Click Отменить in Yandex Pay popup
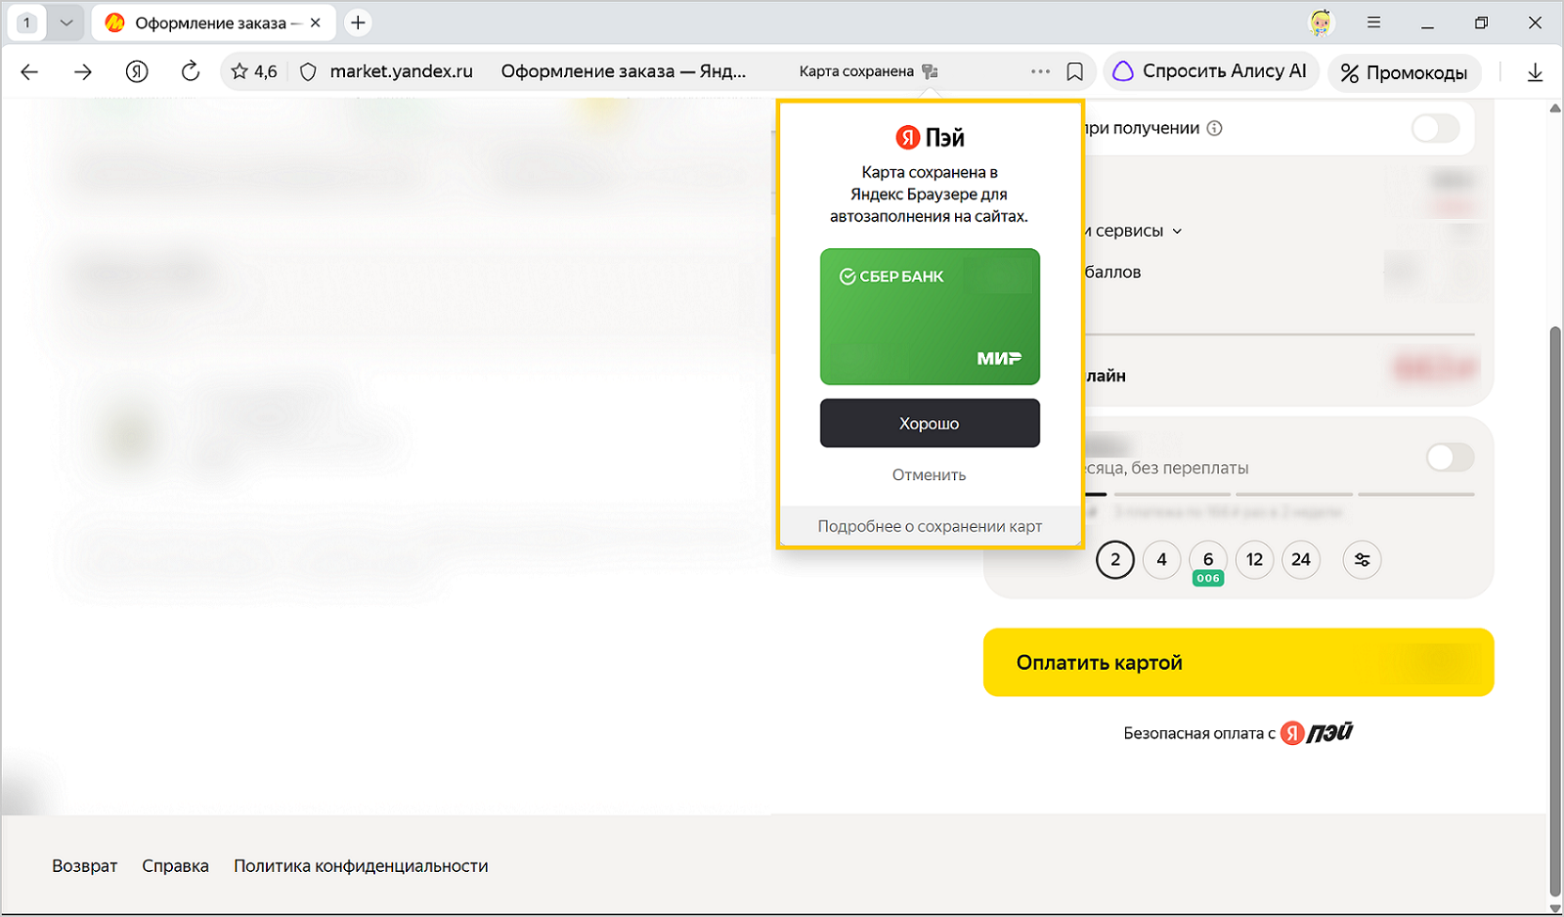 click(929, 475)
